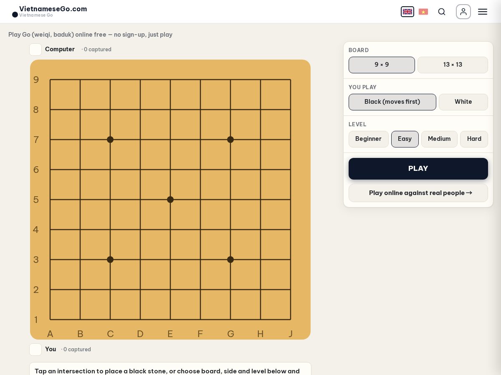This screenshot has width=501, height=375.
Task: Switch language to Vietnamese flag
Action: pos(423,12)
